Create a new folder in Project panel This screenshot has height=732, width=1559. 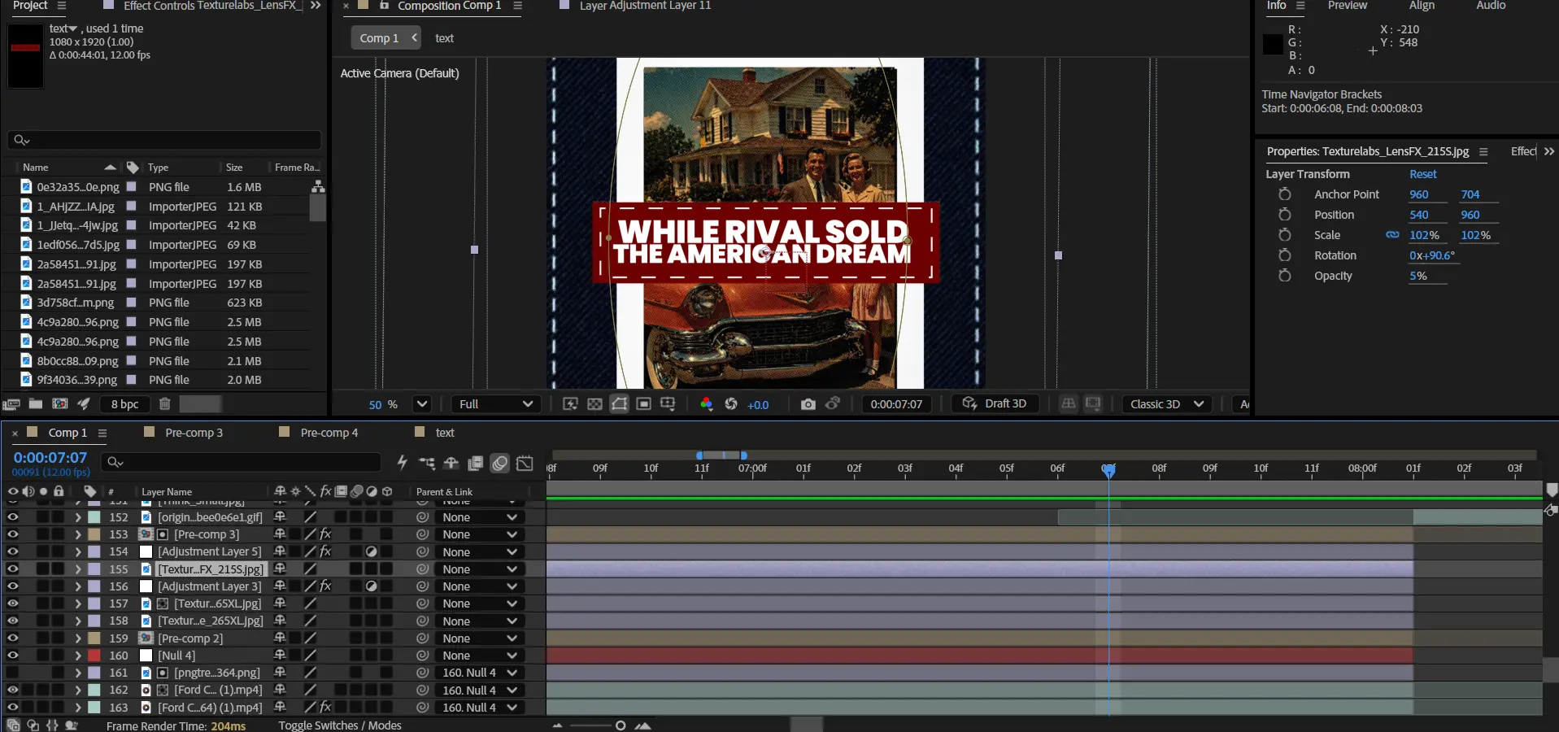tap(36, 404)
